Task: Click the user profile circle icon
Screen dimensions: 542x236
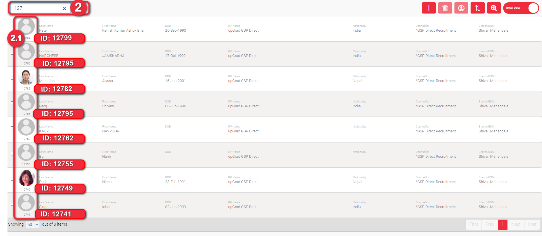Action: click(461, 8)
